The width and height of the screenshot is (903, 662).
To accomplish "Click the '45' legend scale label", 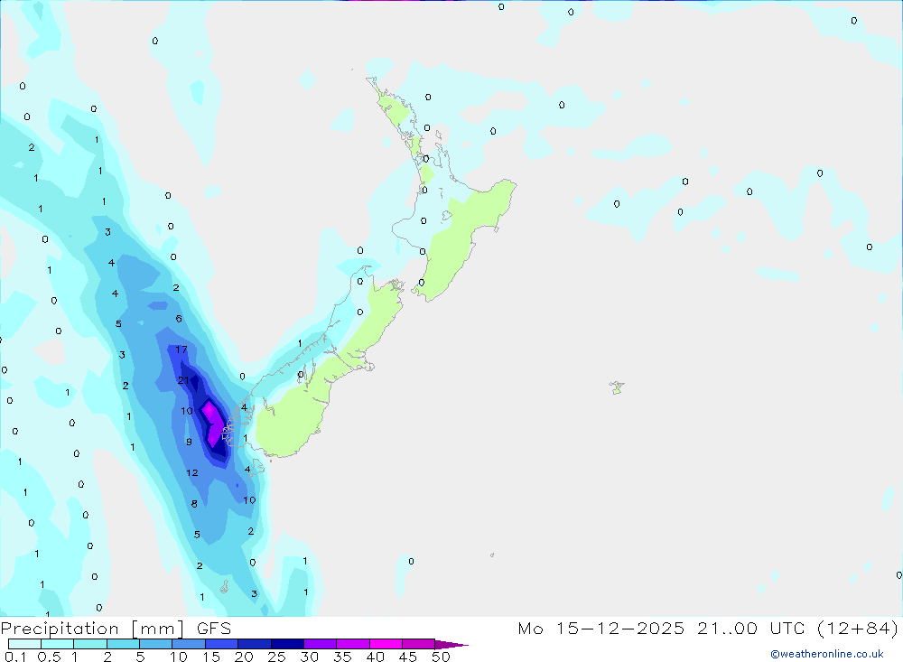I will pyautogui.click(x=408, y=657).
